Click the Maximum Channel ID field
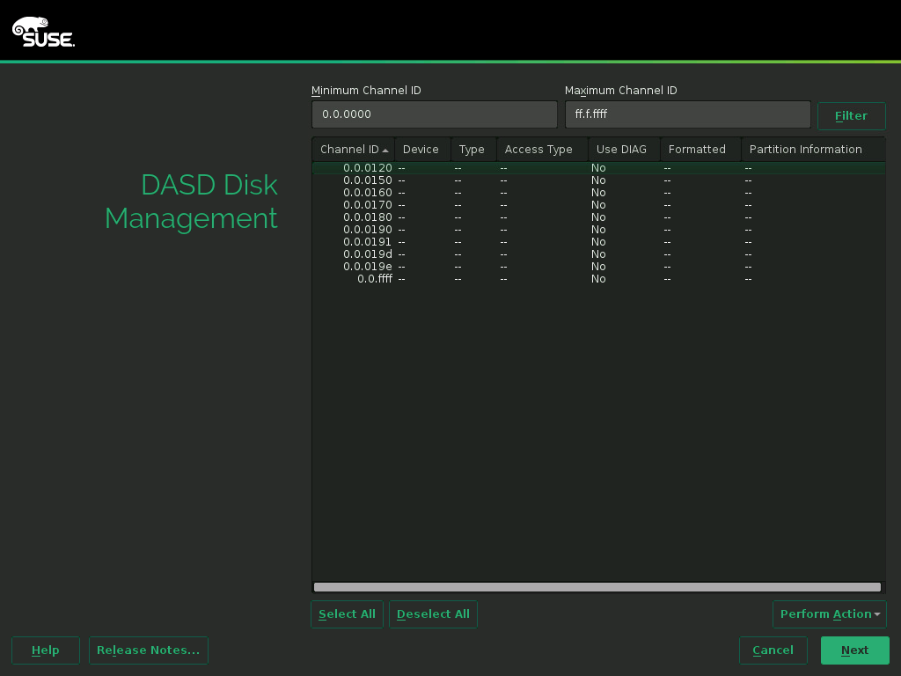The width and height of the screenshot is (901, 676). click(687, 114)
